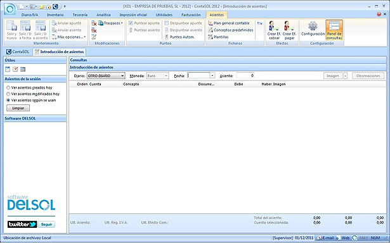Click the small icon beside Plan general contable
The image size is (390, 243).
click(x=259, y=23)
